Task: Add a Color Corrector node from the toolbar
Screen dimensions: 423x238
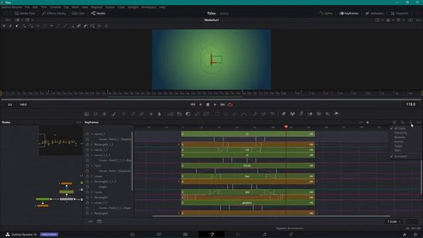Action: pos(124,114)
